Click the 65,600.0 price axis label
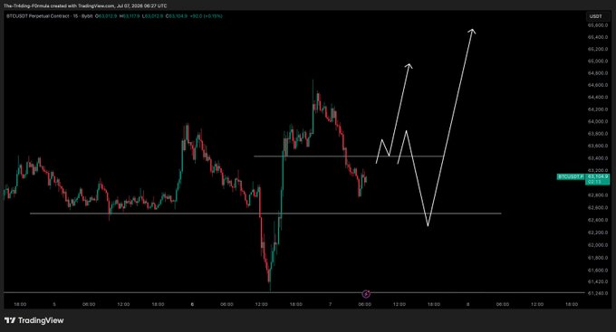Image resolution: width=616 pixels, height=332 pixels. 598,25
